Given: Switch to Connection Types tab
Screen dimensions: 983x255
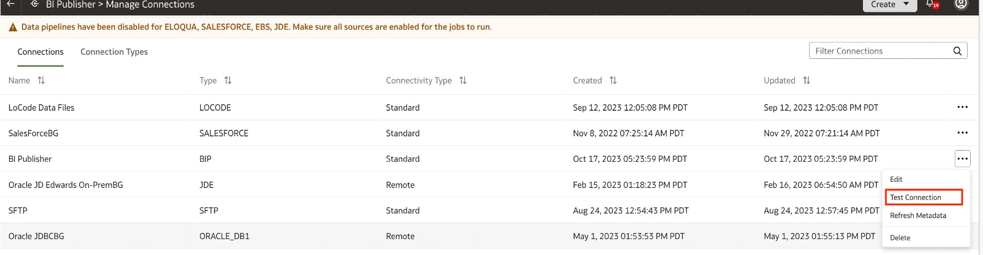Looking at the screenshot, I should [x=114, y=52].
